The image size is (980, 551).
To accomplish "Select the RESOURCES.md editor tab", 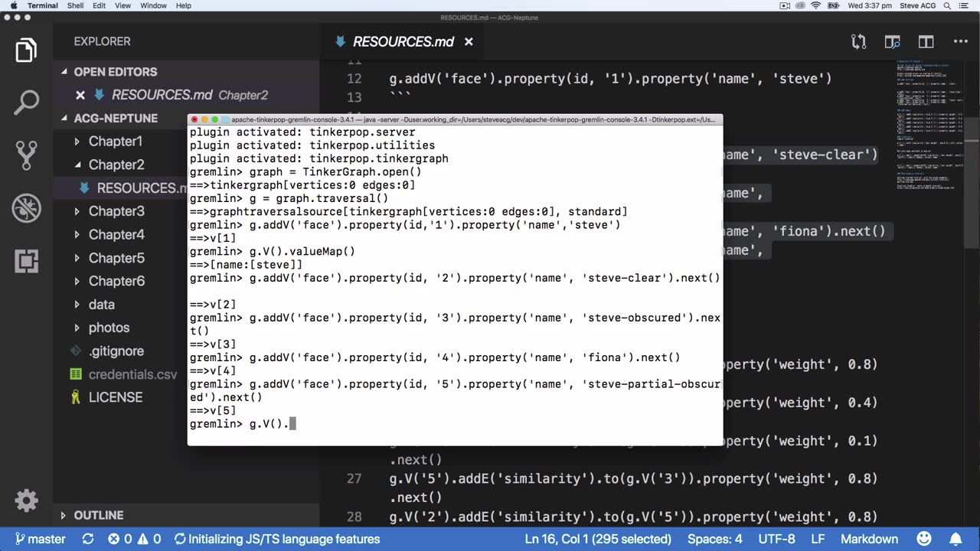I will point(403,41).
